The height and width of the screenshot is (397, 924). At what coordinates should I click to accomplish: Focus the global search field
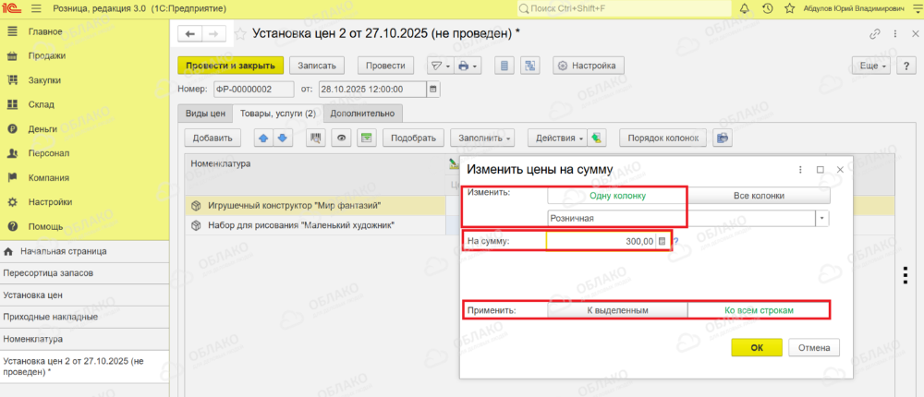point(624,9)
